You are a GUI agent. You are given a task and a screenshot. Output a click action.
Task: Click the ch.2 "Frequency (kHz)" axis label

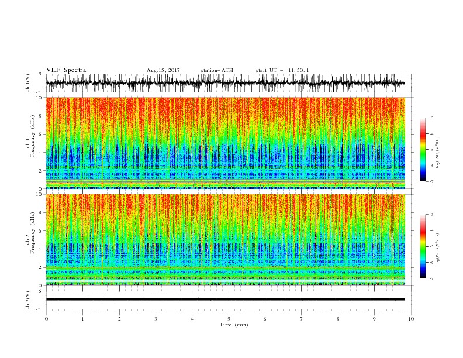point(33,233)
